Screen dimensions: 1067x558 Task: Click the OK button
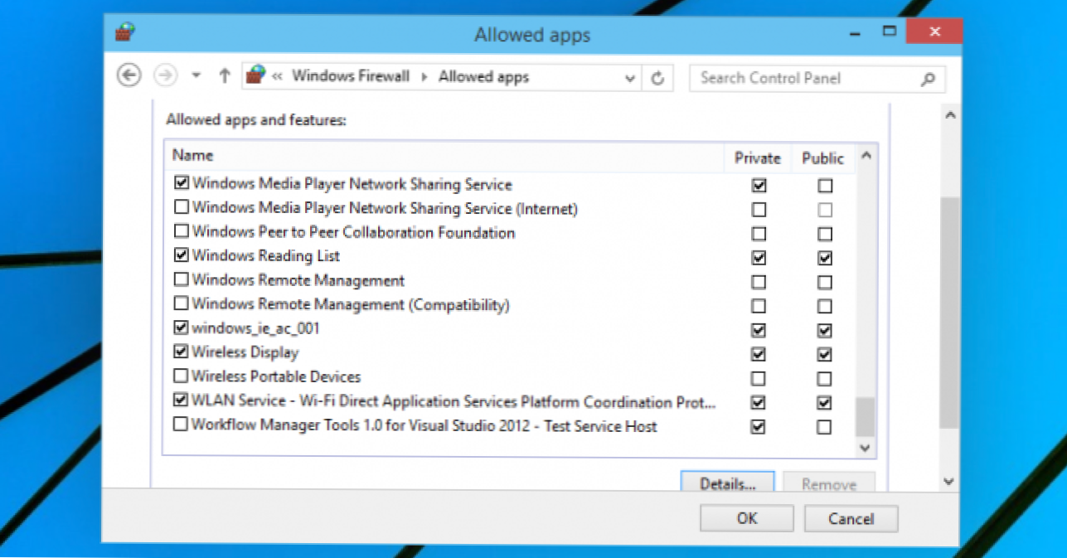pos(745,518)
